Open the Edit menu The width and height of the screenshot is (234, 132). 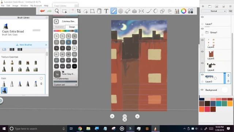pyautogui.click(x=8, y=5)
